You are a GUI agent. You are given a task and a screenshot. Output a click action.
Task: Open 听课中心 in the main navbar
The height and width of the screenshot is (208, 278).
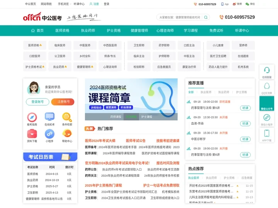point(242,30)
